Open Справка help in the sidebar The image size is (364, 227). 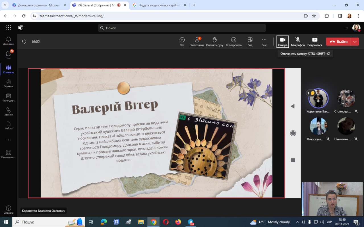pos(9,210)
